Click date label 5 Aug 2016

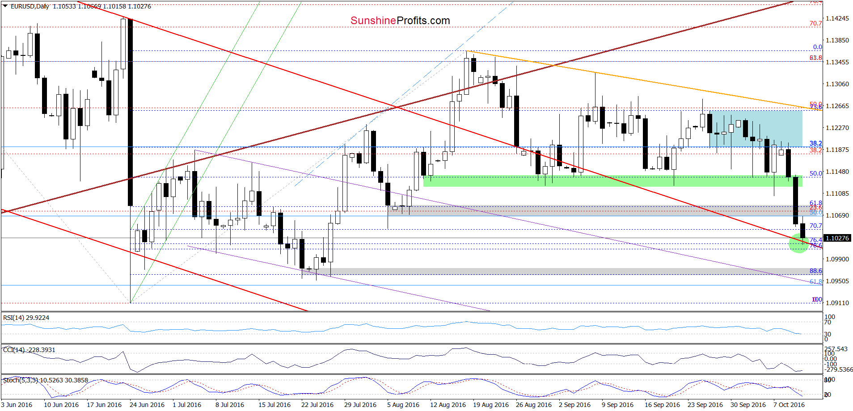(403, 405)
